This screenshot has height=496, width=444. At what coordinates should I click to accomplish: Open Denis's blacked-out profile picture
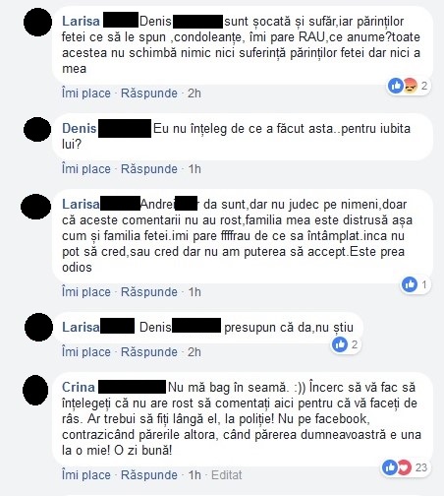(37, 129)
